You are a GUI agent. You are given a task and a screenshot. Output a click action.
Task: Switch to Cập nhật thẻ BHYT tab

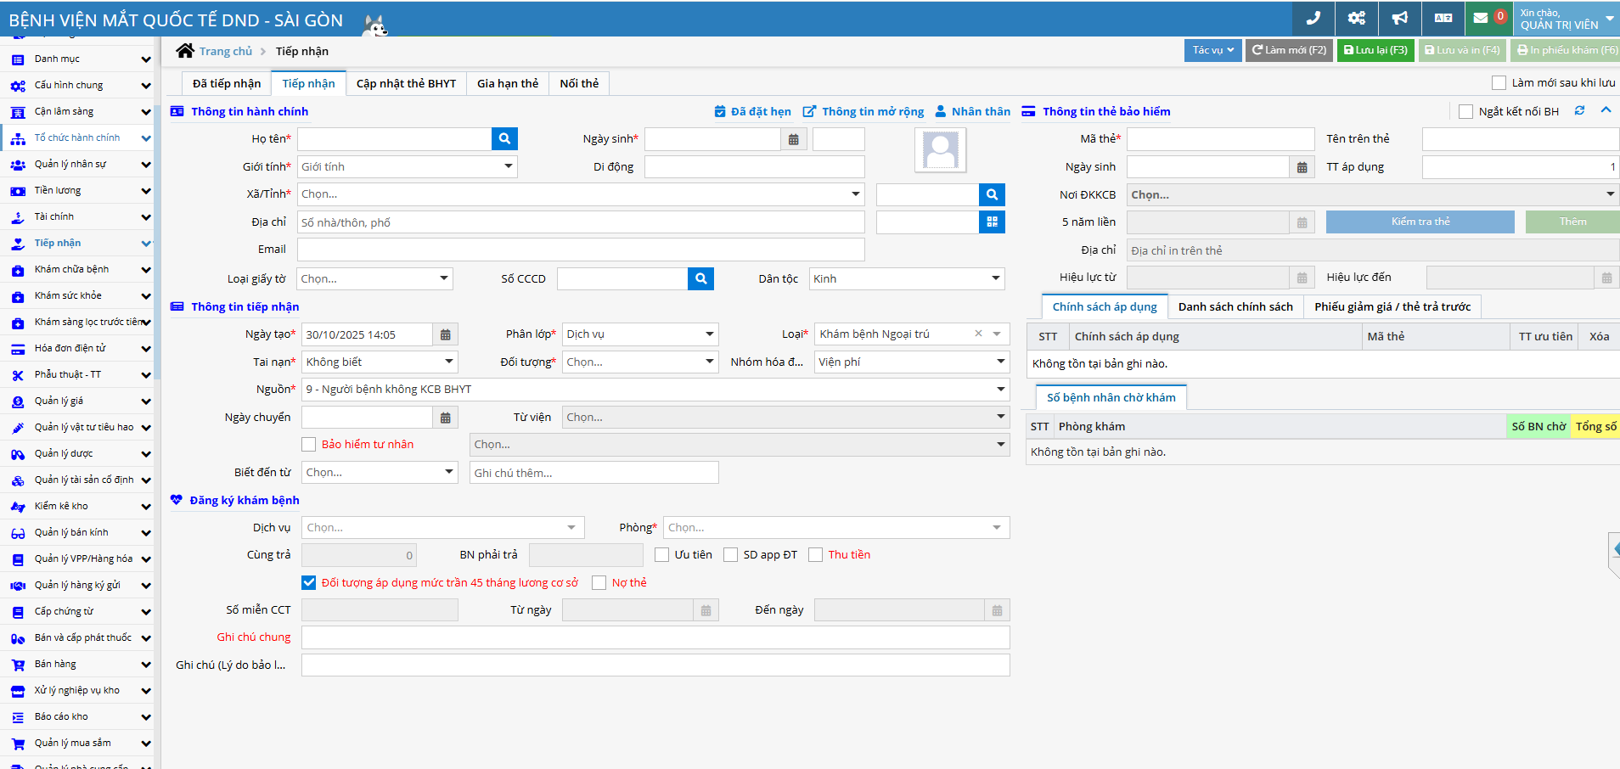click(406, 83)
